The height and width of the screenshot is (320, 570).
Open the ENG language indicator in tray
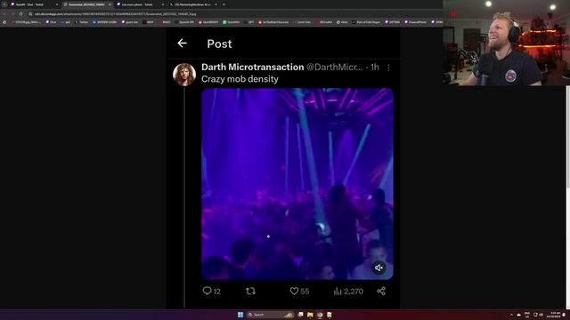point(526,315)
